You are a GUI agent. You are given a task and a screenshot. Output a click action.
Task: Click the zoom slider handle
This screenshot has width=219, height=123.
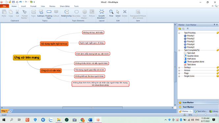[x=205, y=115]
